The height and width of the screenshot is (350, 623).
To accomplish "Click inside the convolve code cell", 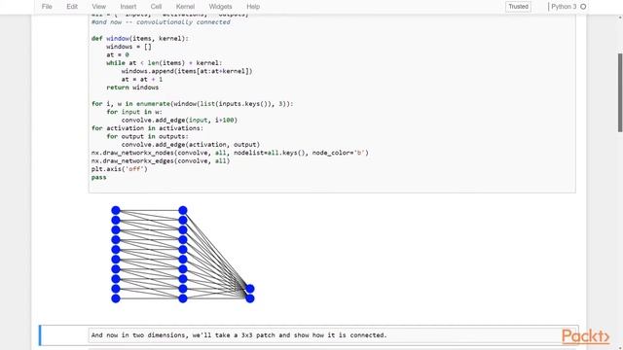I will pyautogui.click(x=332, y=103).
